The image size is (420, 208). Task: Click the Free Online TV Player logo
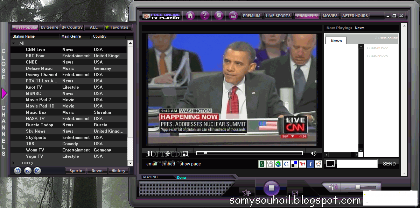pyautogui.click(x=161, y=16)
